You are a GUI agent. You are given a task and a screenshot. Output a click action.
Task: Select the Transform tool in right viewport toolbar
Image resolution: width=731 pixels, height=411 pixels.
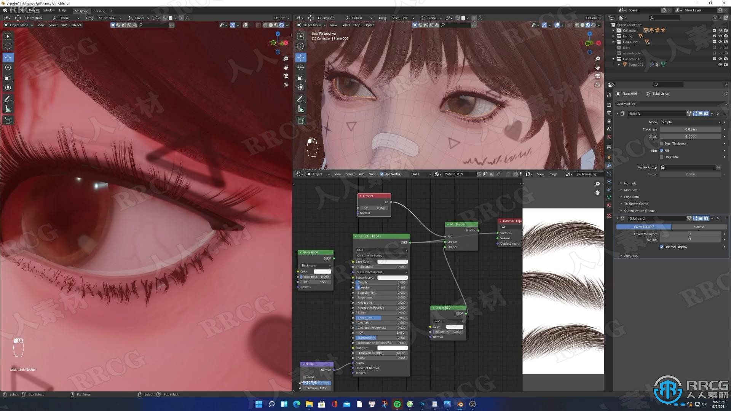coord(301,87)
